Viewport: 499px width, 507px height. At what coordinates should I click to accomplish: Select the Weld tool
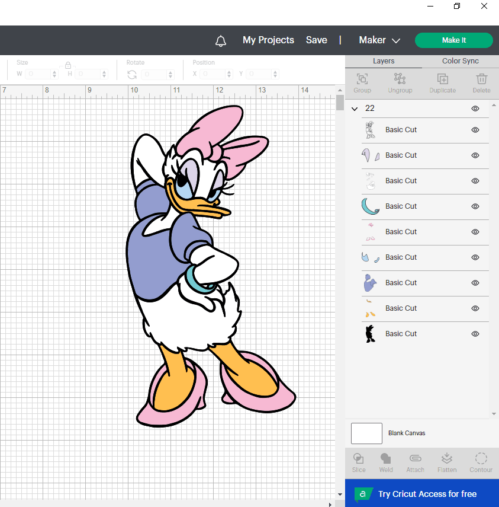click(x=386, y=458)
